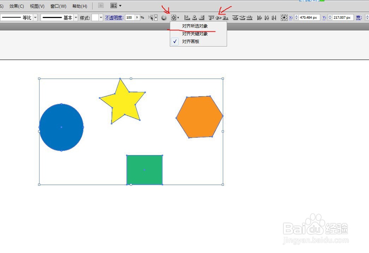Image resolution: width=369 pixels, height=253 pixels.
Task: Click the X: transform label link
Action: point(291,18)
